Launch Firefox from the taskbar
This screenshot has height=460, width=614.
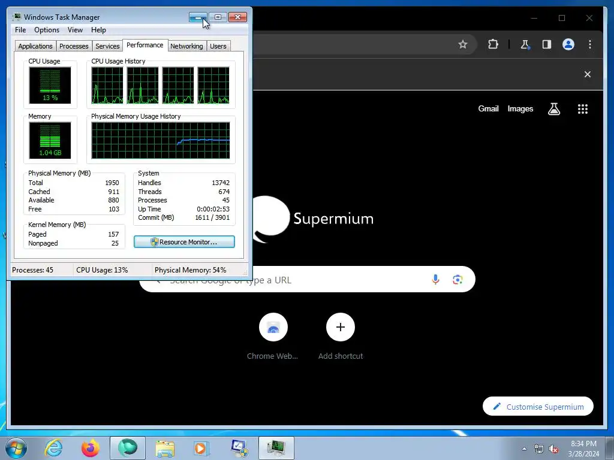click(91, 448)
